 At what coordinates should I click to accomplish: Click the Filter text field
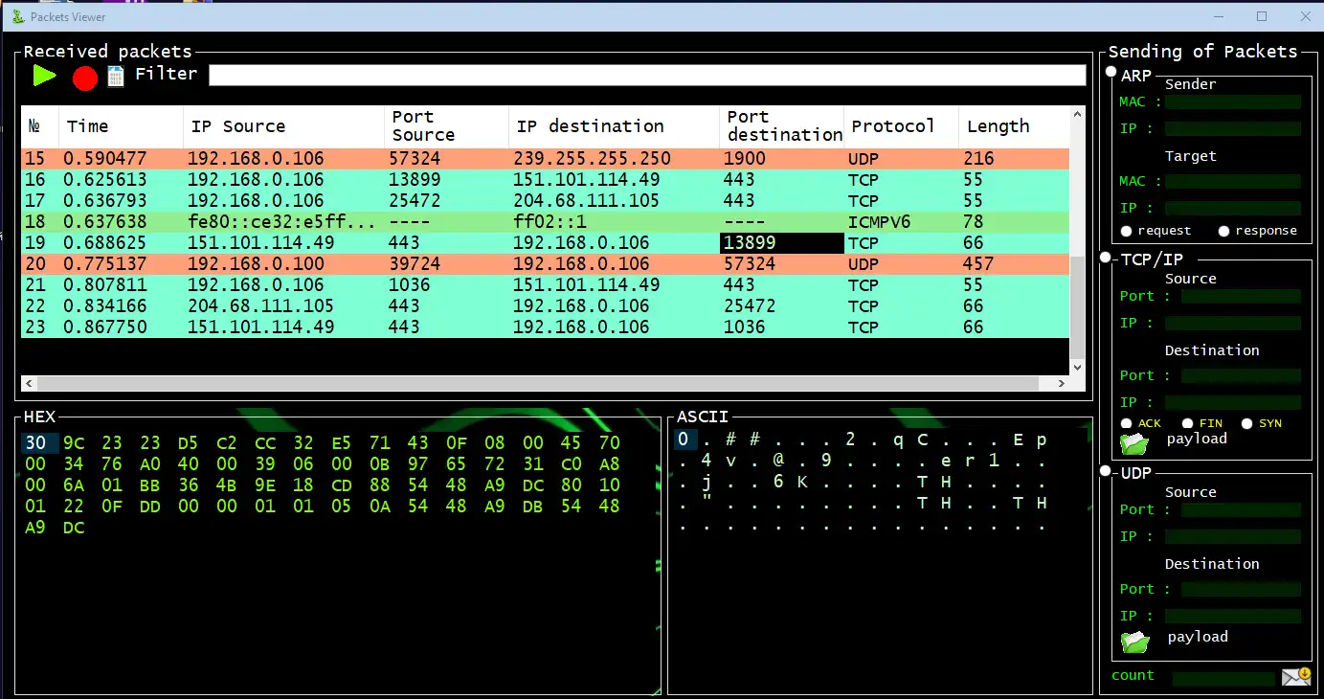pos(647,75)
